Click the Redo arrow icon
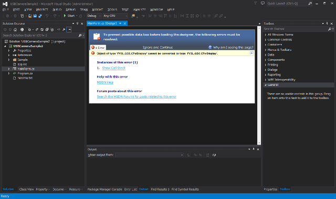Image resolution: width=336 pixels, height=199 pixels. [x=55, y=16]
